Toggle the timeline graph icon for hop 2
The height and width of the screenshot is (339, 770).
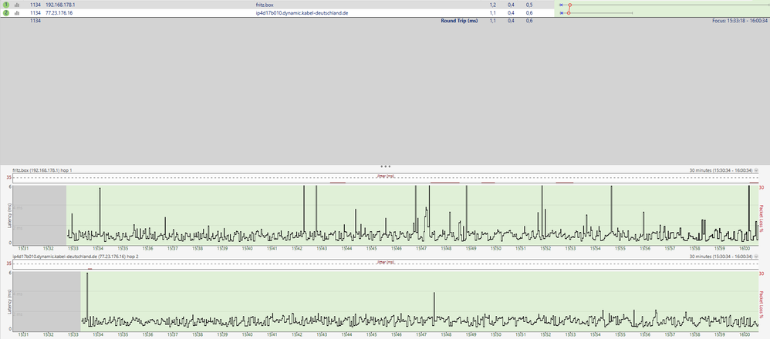click(16, 13)
